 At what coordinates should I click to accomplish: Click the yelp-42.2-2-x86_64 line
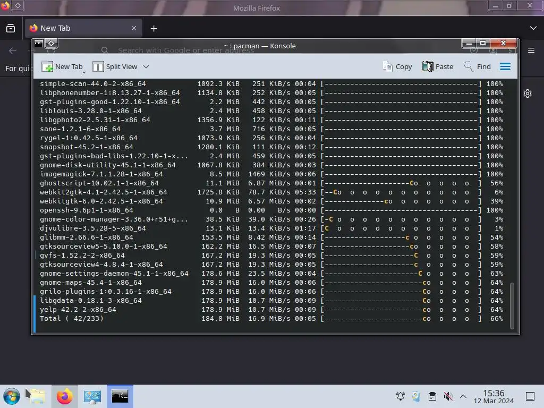pyautogui.click(x=271, y=310)
